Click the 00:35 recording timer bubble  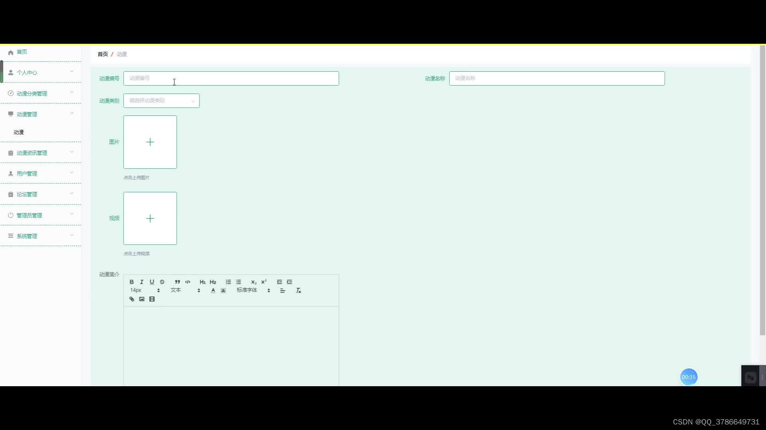coord(689,377)
